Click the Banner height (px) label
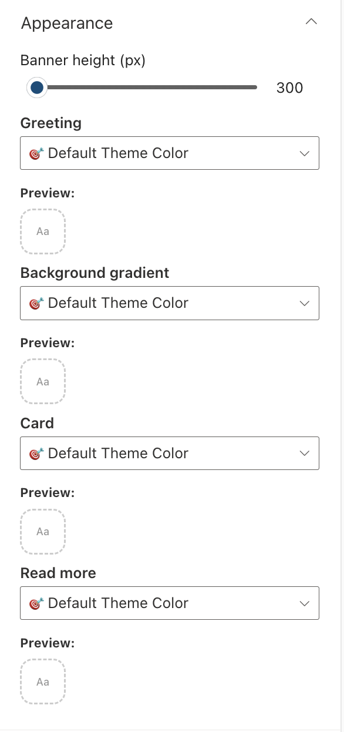Screen dimensions: 344x732 (x=82, y=61)
